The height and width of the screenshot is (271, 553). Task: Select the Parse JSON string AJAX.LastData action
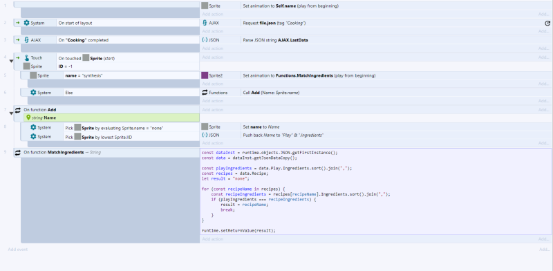(396, 40)
